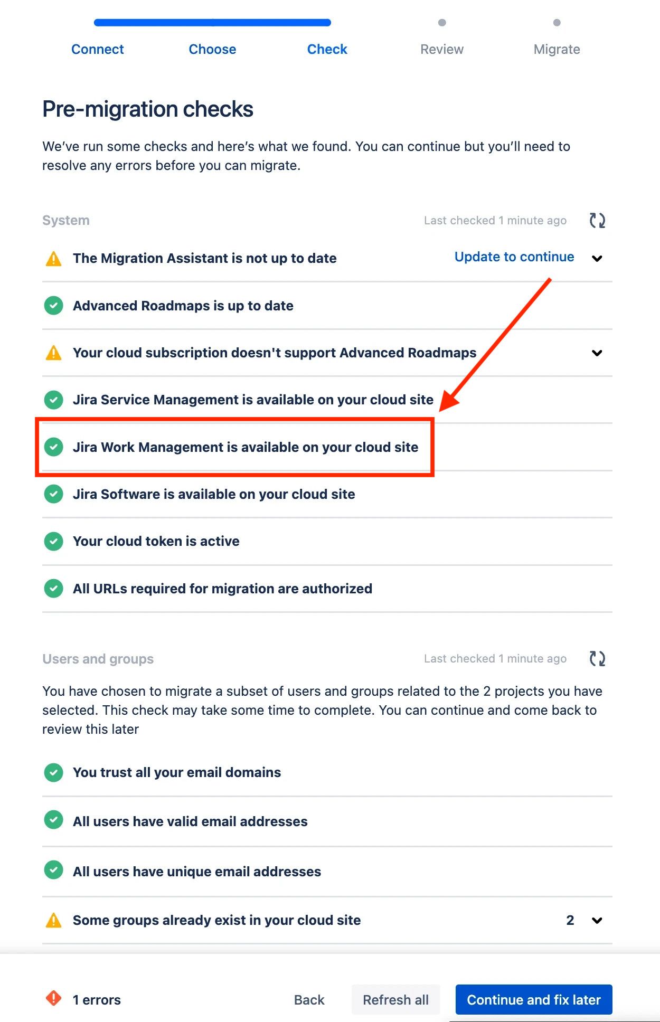
Task: Open the Update to continue link
Action: coord(513,257)
